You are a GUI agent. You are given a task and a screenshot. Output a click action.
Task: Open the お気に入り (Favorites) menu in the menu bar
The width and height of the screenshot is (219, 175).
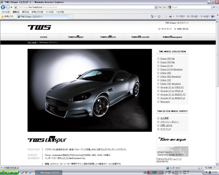click(37, 12)
